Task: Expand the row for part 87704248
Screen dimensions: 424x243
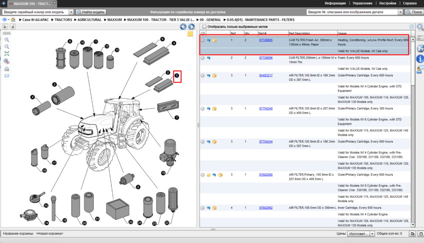Action: tap(203, 109)
